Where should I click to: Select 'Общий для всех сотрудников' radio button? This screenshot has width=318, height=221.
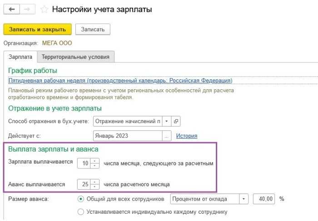pyautogui.click(x=81, y=199)
